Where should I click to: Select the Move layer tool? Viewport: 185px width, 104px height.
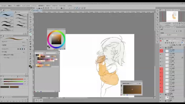[x=30, y=20]
